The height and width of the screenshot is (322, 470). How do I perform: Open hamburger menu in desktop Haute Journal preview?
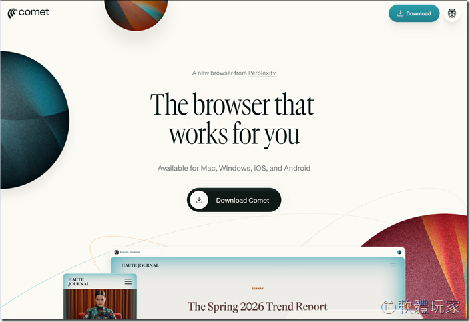393,265
